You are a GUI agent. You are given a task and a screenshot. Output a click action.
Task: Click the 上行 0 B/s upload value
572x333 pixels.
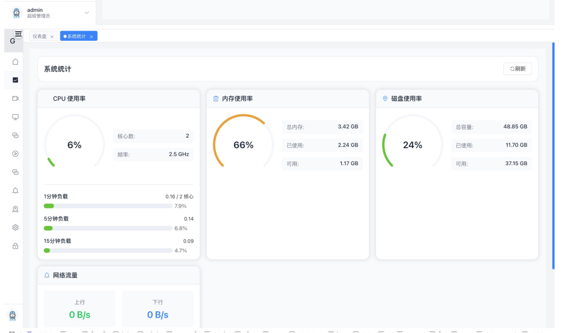point(79,315)
